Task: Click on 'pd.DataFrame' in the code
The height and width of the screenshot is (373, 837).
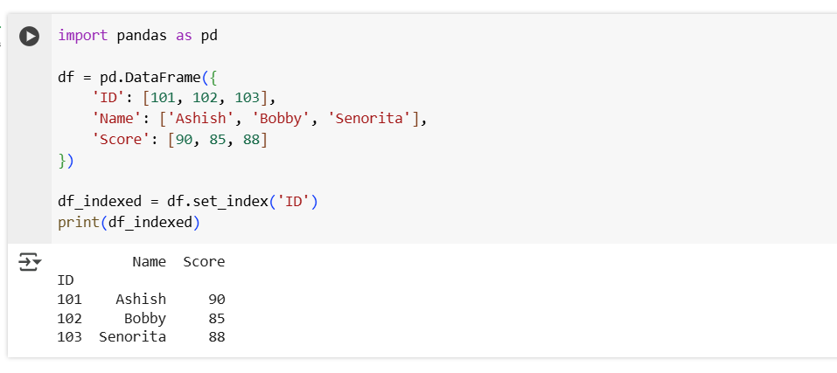Action: 136,77
